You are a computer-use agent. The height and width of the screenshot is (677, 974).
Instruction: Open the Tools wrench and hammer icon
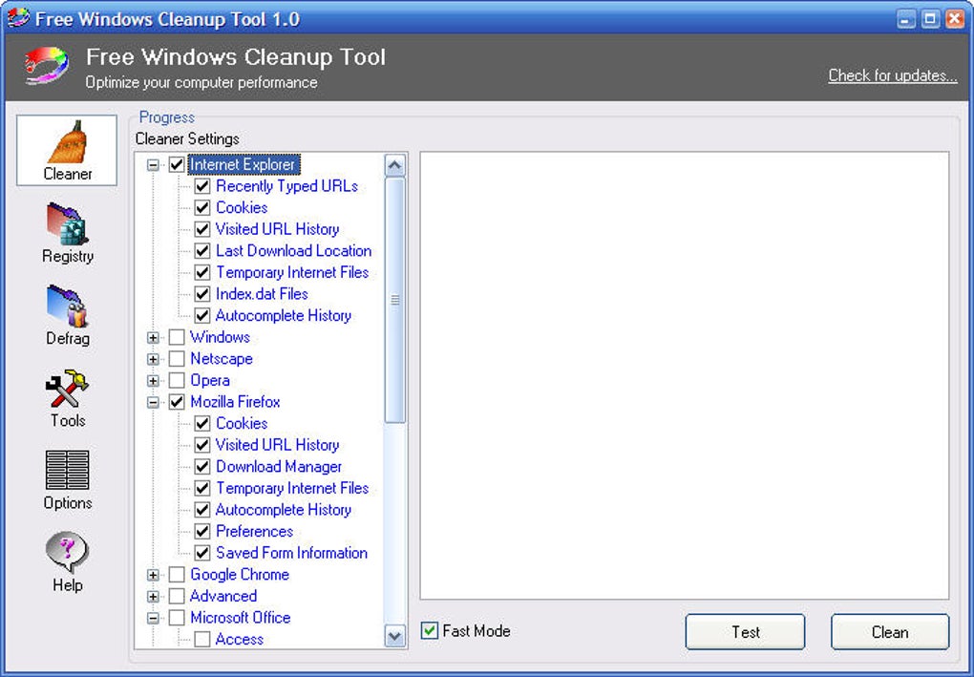(67, 389)
